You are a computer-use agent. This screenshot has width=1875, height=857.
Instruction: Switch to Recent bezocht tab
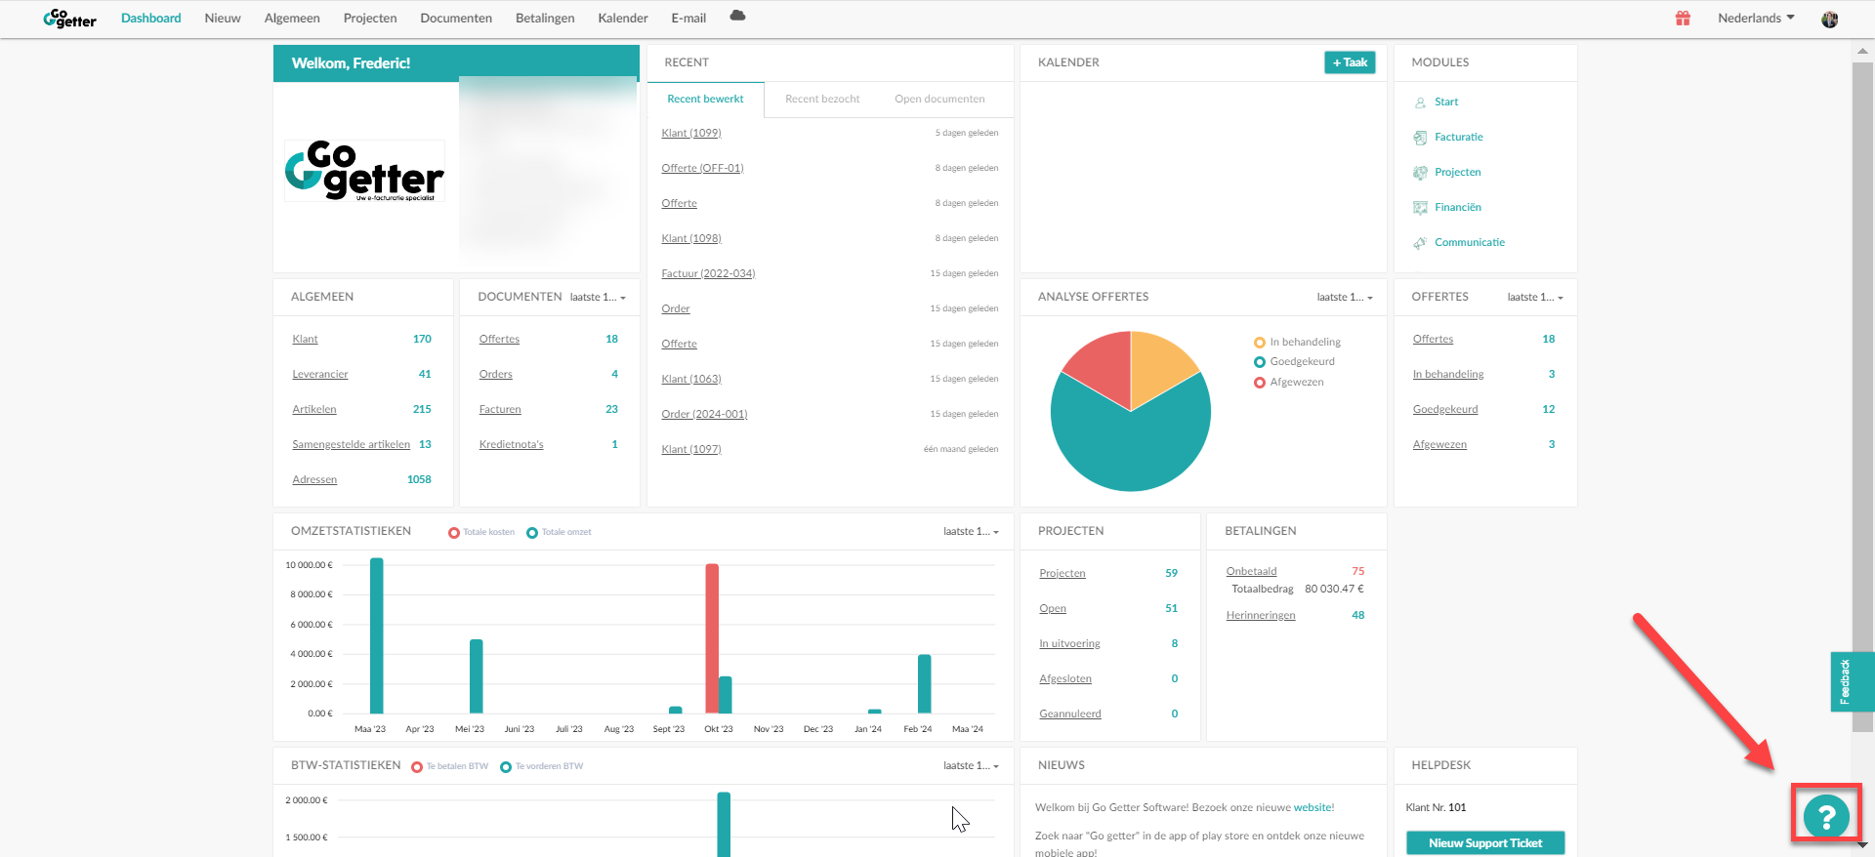click(822, 99)
